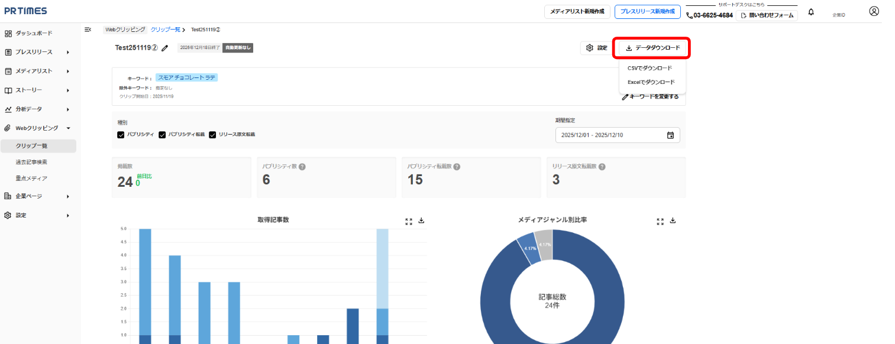Edit the clip name with the pencil icon
This screenshot has height=344, width=895.
[x=164, y=48]
